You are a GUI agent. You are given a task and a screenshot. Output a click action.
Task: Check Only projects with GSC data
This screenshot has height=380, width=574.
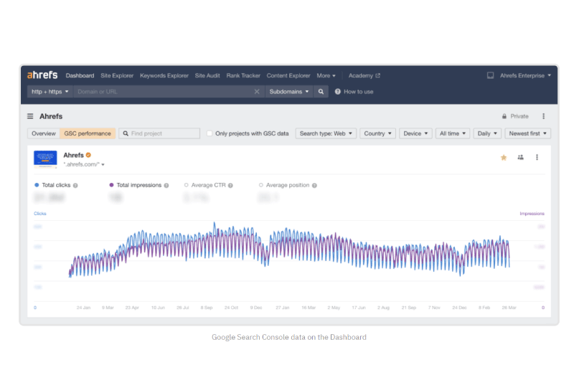(210, 133)
